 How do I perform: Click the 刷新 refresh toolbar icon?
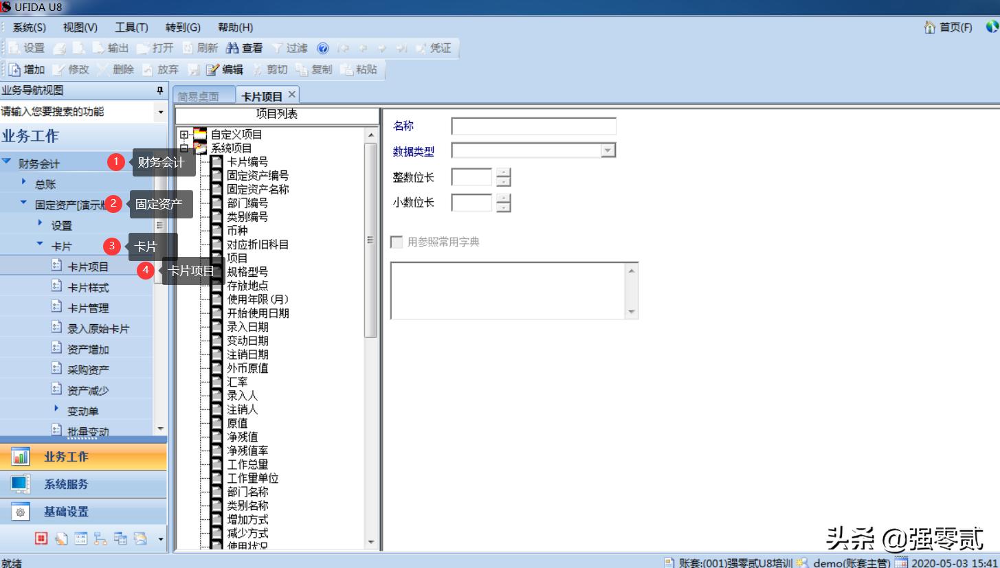click(x=203, y=48)
